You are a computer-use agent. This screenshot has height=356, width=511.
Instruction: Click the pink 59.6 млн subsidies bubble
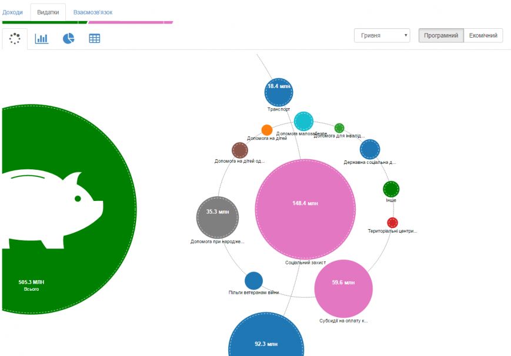click(x=343, y=288)
